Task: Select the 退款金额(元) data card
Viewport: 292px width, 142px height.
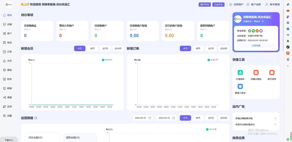Action: [x=80, y=137]
